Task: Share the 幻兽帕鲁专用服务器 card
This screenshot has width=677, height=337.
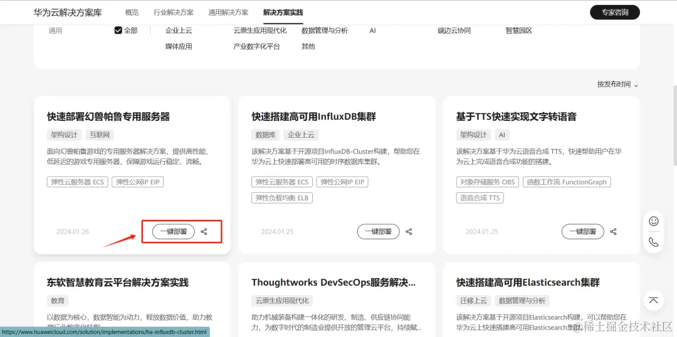Action: pyautogui.click(x=204, y=232)
